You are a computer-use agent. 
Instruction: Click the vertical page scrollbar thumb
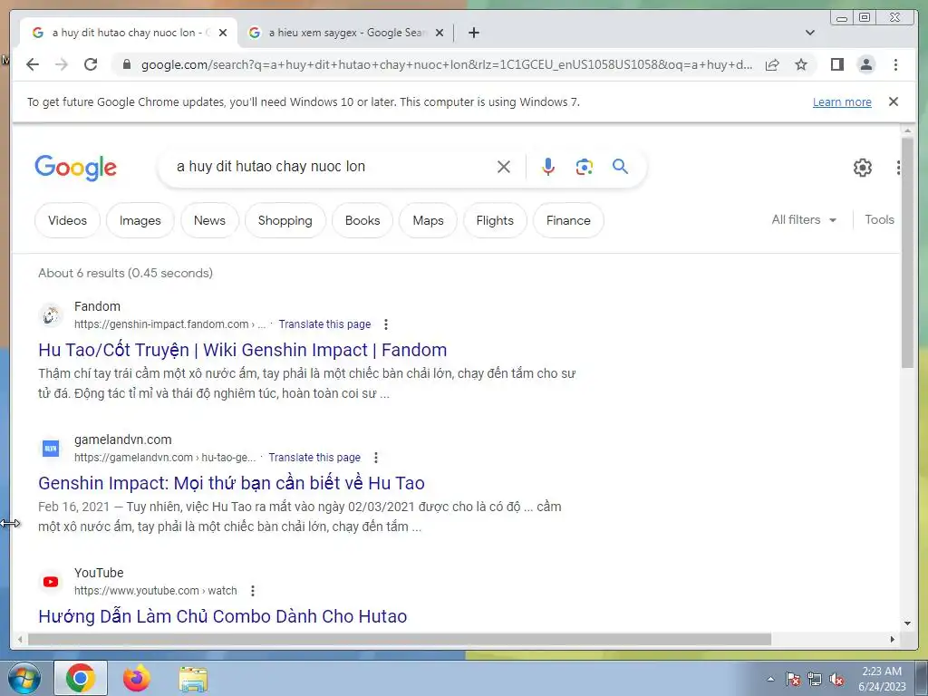907,253
